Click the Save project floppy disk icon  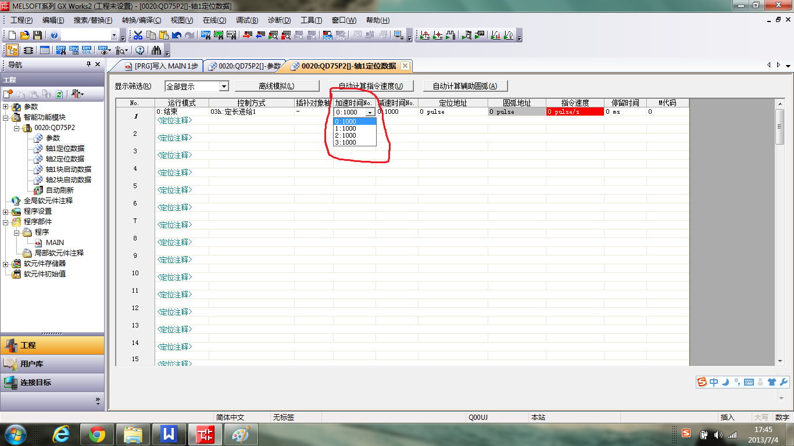click(x=37, y=35)
